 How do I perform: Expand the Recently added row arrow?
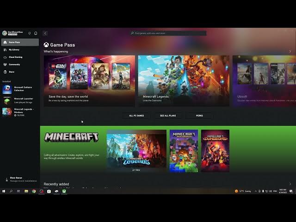tap(290, 184)
